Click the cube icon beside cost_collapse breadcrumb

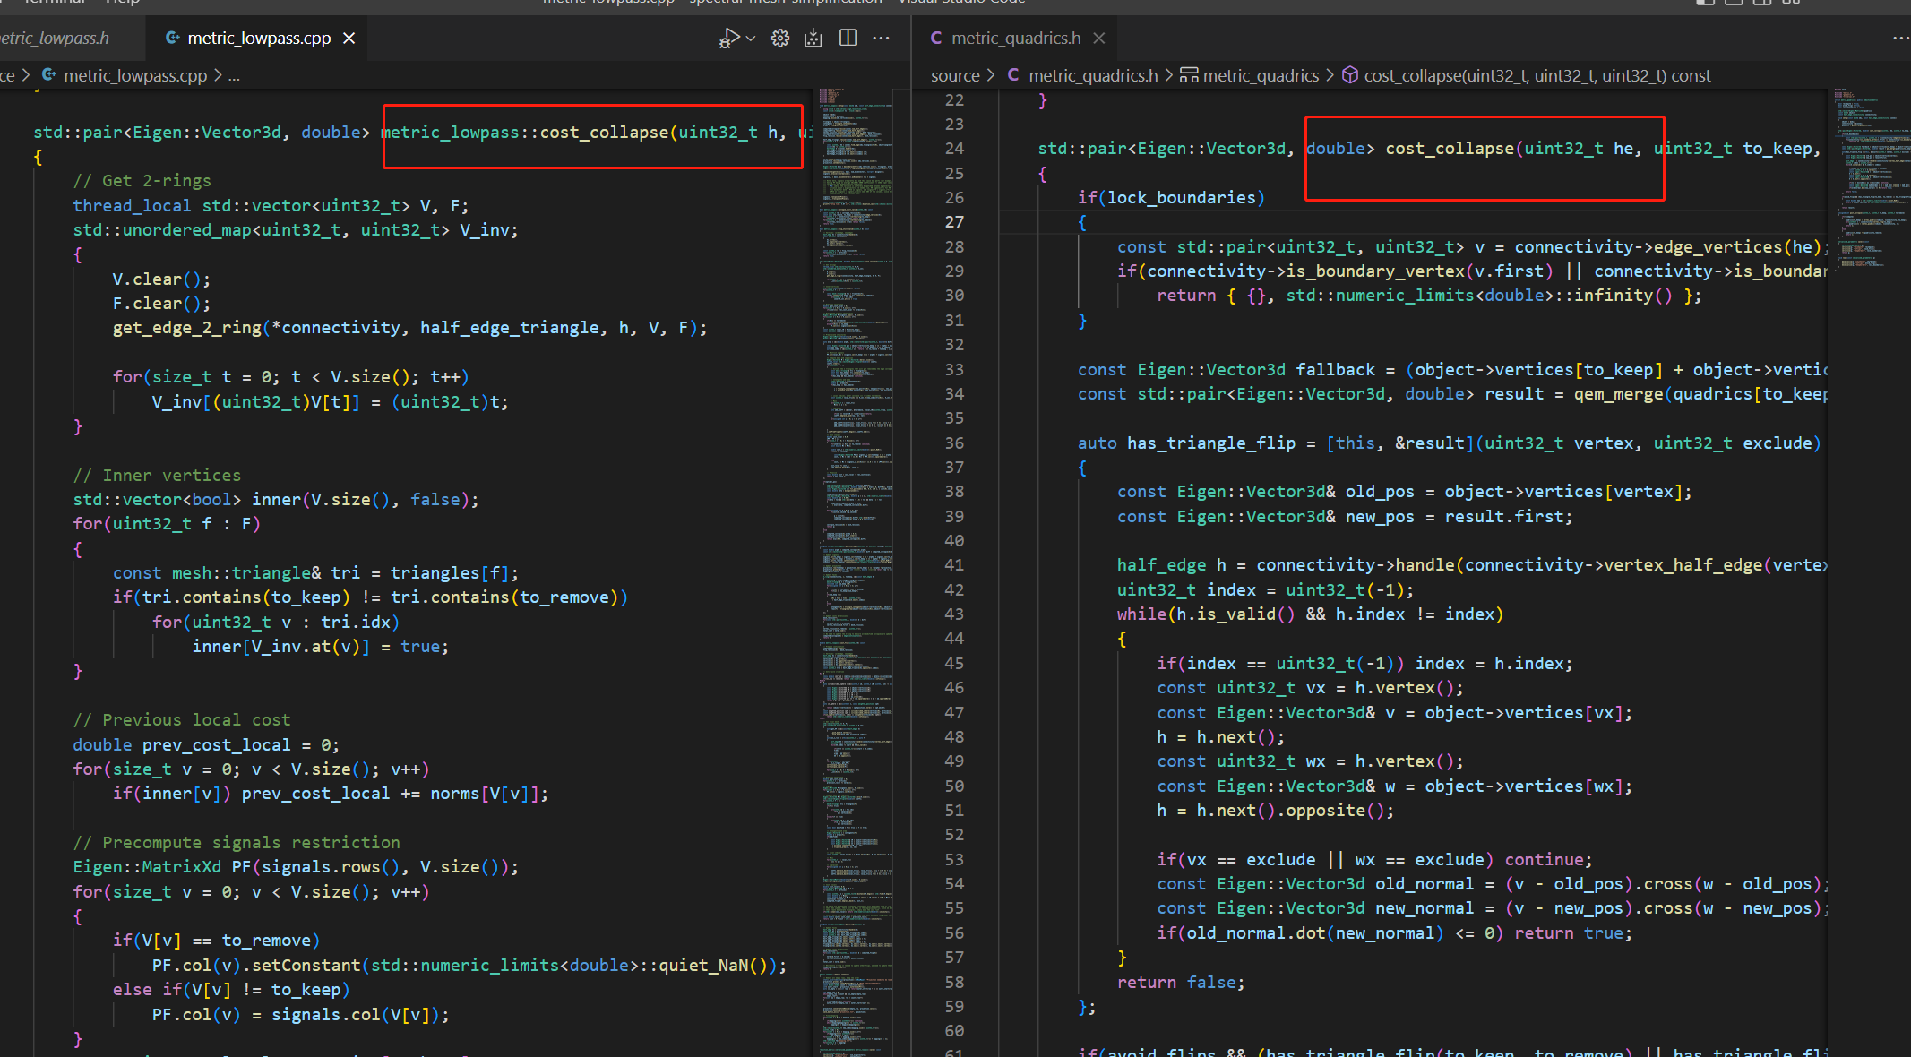click(x=1349, y=75)
